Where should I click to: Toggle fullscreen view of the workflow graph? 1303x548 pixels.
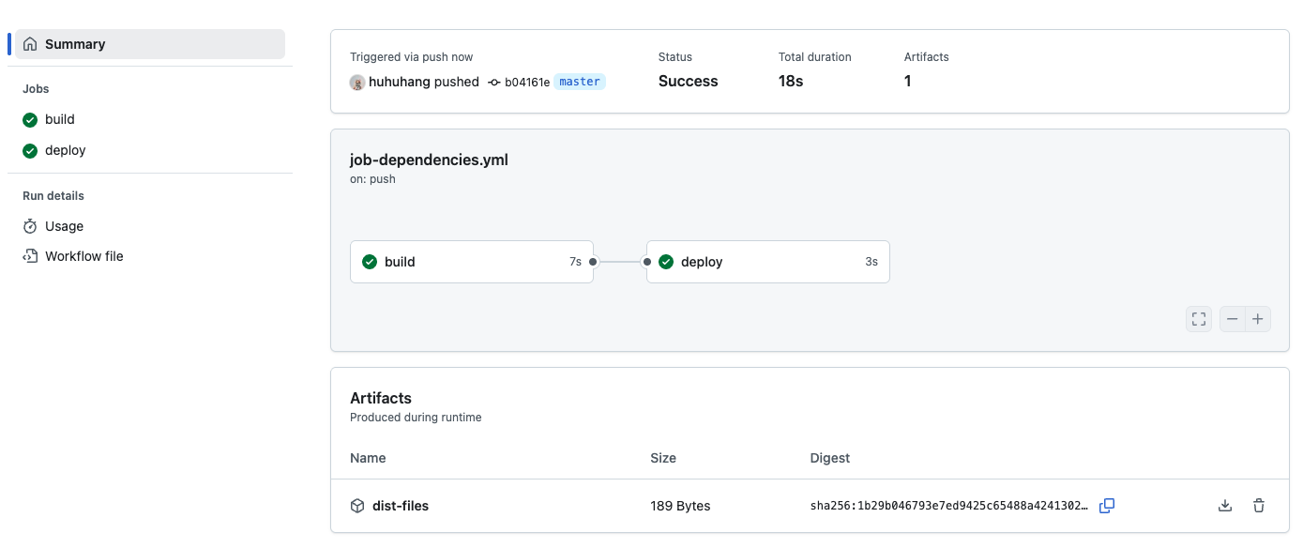pyautogui.click(x=1198, y=319)
